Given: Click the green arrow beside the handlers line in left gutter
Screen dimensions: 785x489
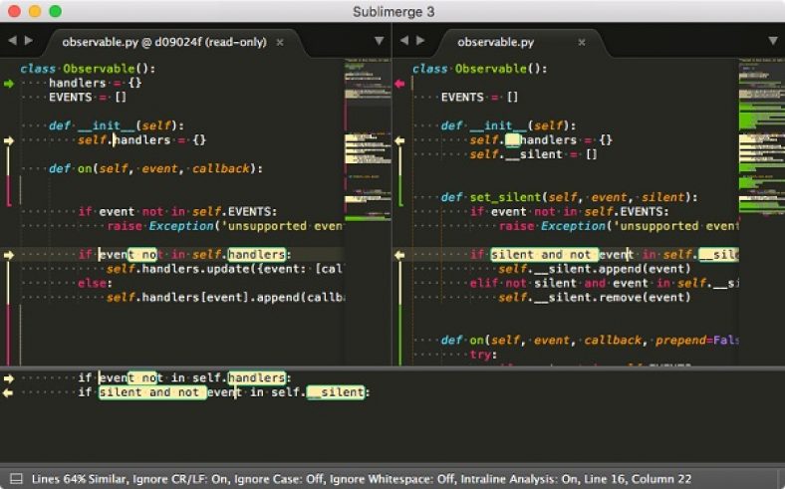Looking at the screenshot, I should coord(9,84).
